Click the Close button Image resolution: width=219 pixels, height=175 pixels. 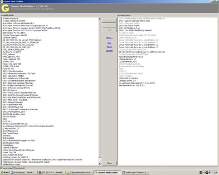click(x=109, y=163)
